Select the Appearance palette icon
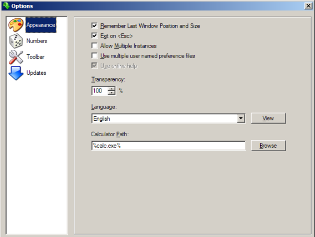315x237 pixels. pyautogui.click(x=16, y=25)
